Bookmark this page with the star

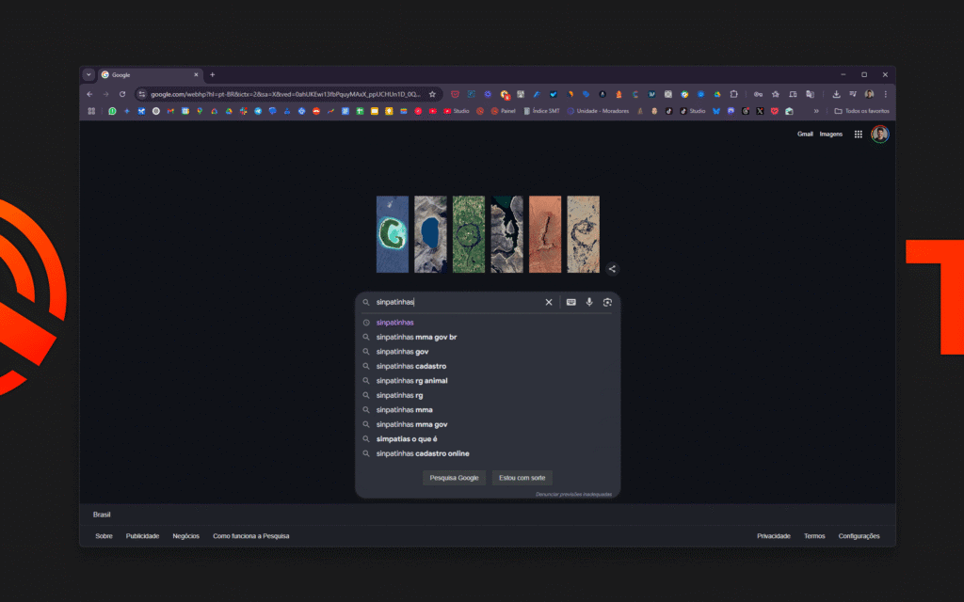coord(432,94)
